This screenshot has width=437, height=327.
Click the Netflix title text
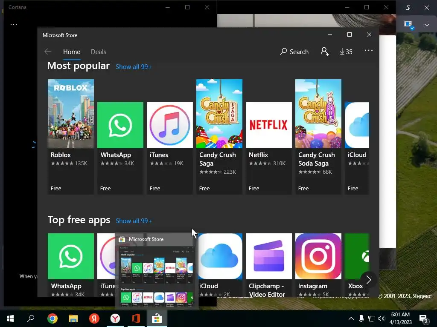pyautogui.click(x=258, y=155)
